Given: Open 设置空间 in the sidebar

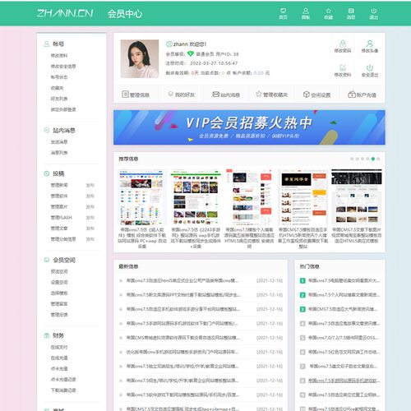Looking at the screenshot, I should 59,282.
